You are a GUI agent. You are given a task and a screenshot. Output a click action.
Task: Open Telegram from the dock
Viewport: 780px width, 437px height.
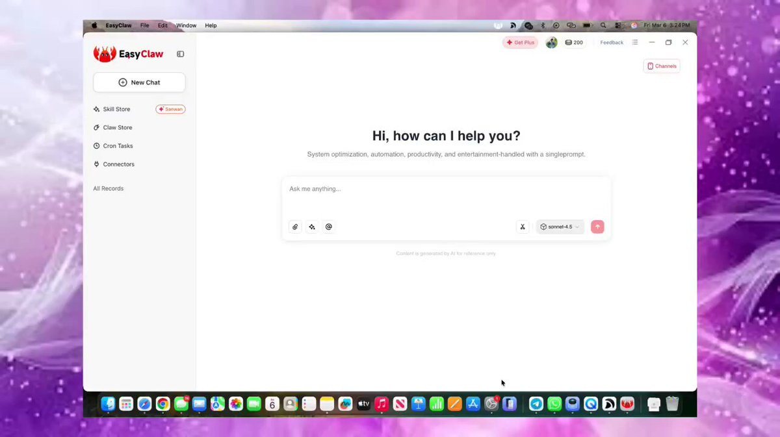pos(536,404)
